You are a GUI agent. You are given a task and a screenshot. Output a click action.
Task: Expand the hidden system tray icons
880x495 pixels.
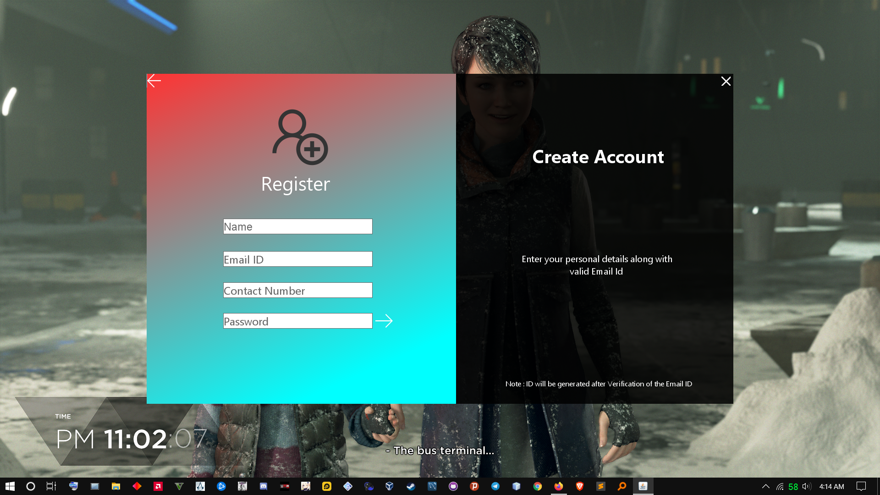(765, 486)
